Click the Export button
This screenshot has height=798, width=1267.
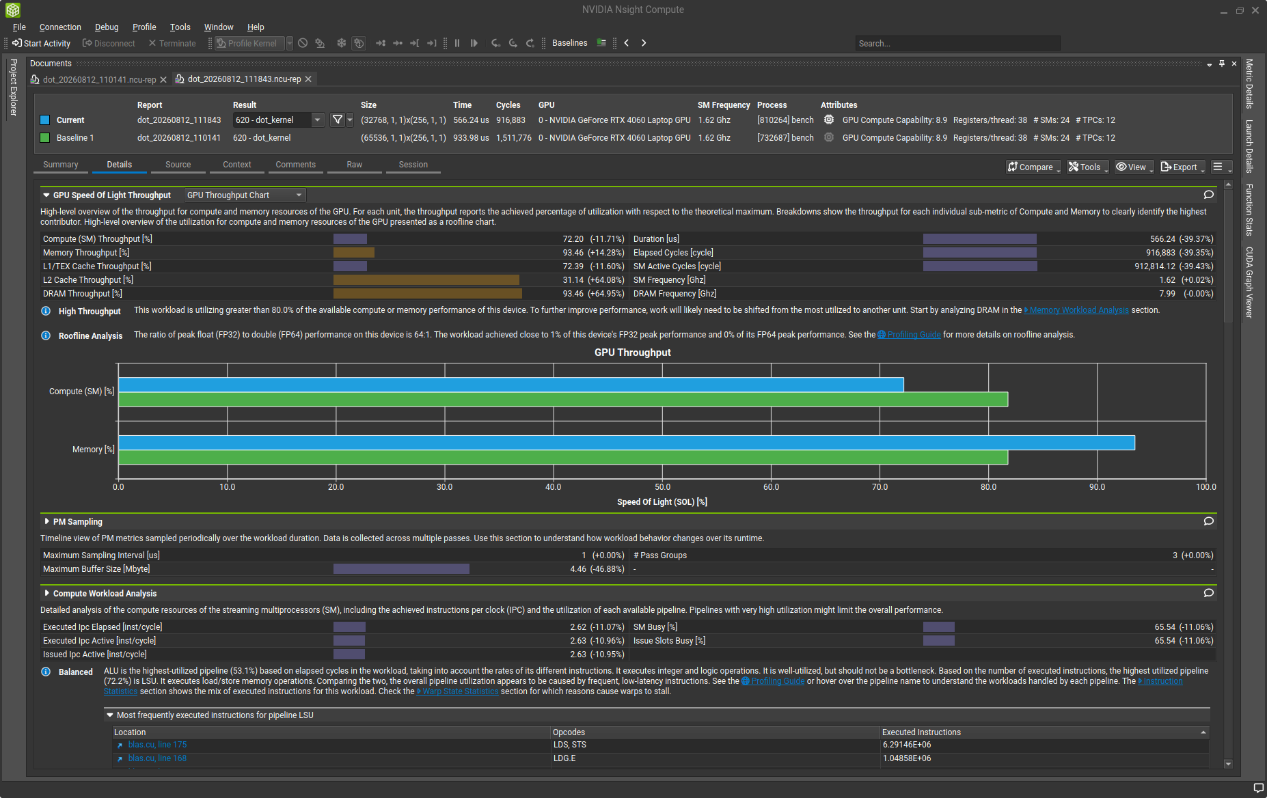tap(1182, 167)
